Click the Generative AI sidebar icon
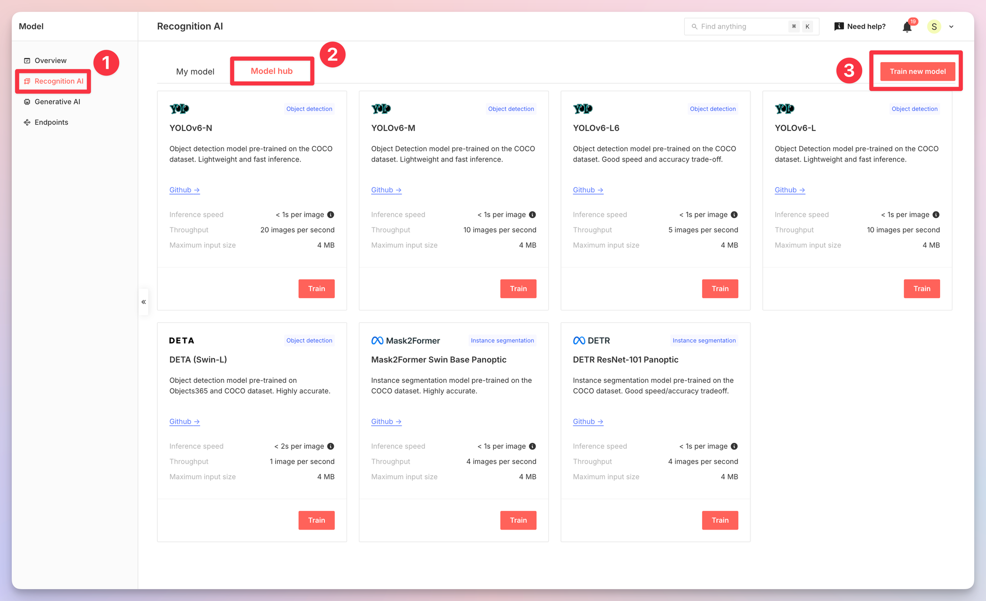This screenshot has height=601, width=986. [27, 102]
